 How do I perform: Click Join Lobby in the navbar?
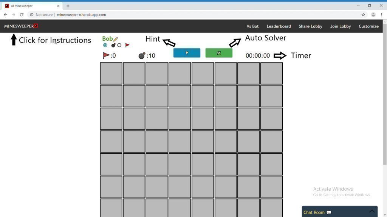(340, 26)
